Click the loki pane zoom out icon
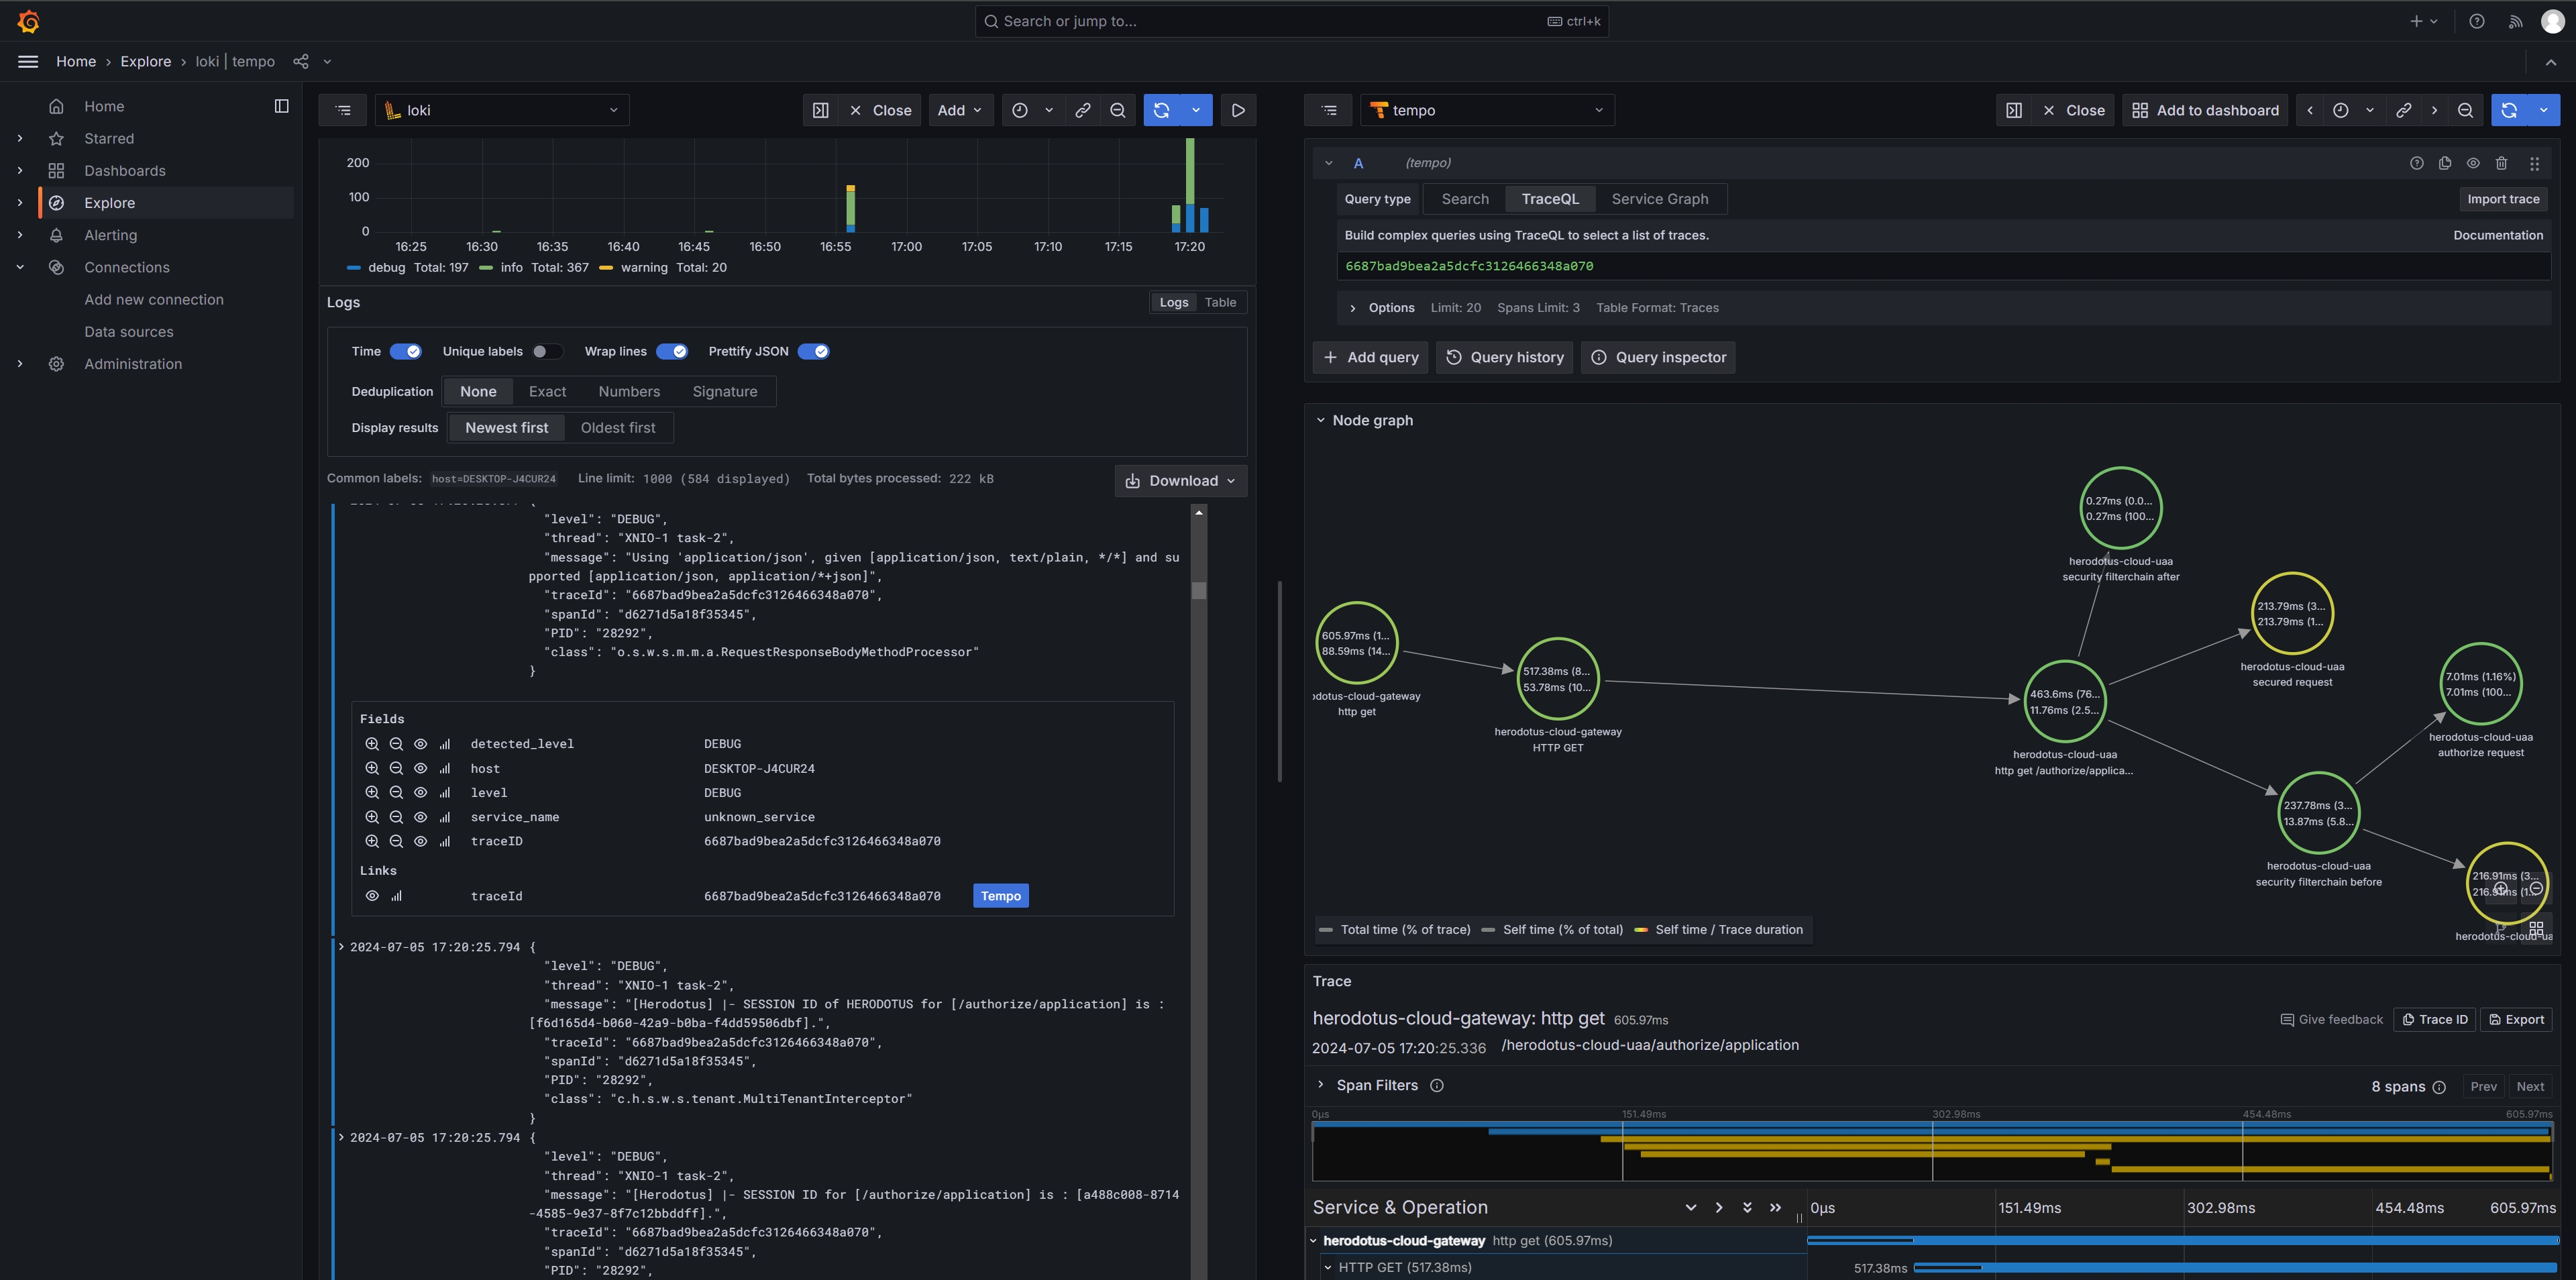Screen dimensions: 2576x1280 tap(1118, 110)
